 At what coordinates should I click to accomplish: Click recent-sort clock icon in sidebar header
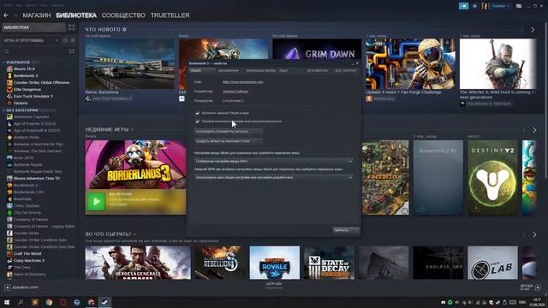[65, 40]
